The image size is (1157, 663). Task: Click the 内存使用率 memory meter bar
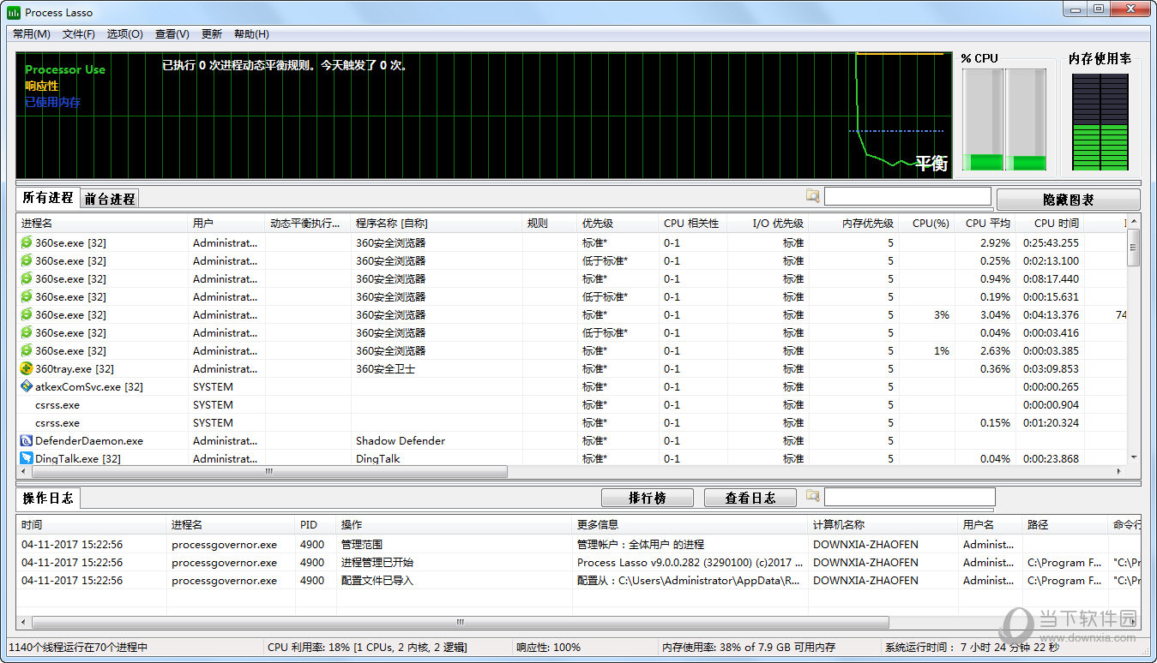pyautogui.click(x=1100, y=122)
